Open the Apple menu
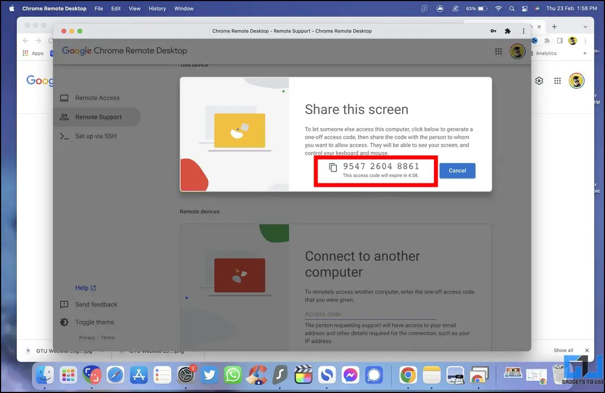The height and width of the screenshot is (393, 605). pos(11,9)
